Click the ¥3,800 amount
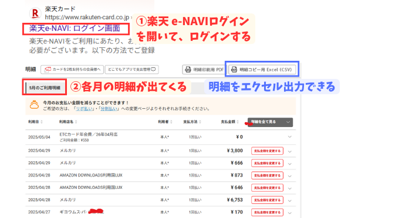Viewport: 419px width, 218px height. click(235, 151)
